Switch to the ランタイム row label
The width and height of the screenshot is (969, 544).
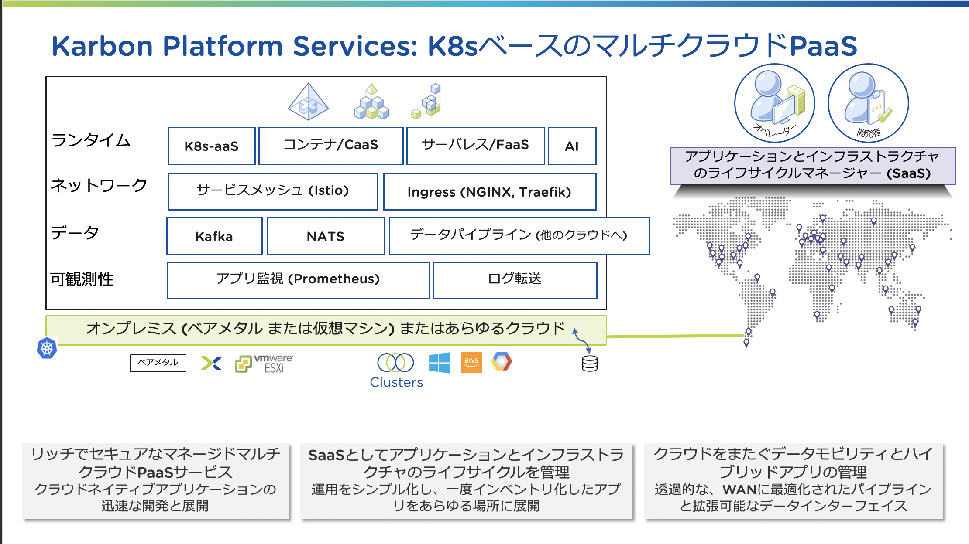coord(91,141)
